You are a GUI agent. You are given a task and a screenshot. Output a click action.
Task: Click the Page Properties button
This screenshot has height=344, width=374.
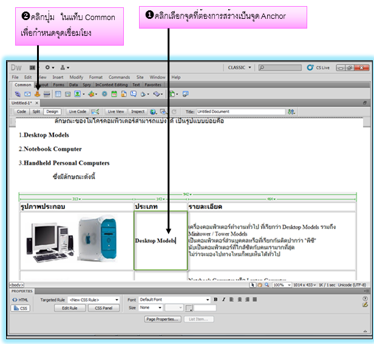pyautogui.click(x=163, y=319)
